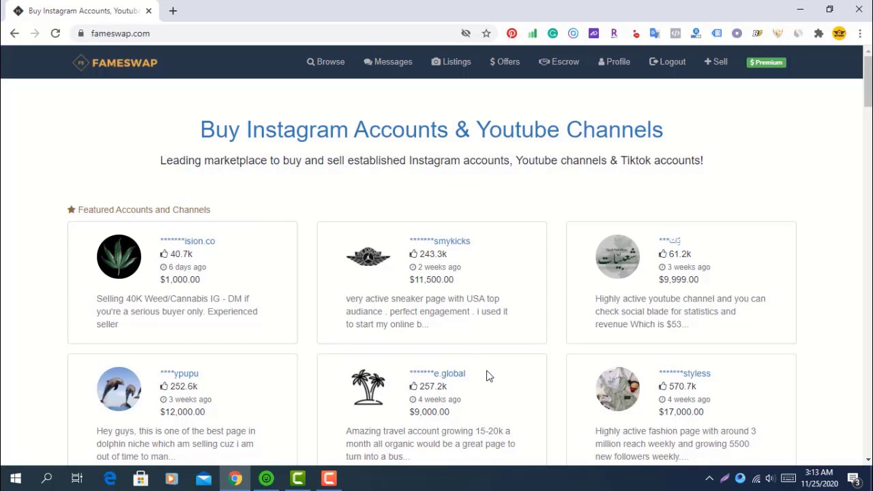Open the Wi-Fi network tray icon
The height and width of the screenshot is (491, 873).
[756, 479]
